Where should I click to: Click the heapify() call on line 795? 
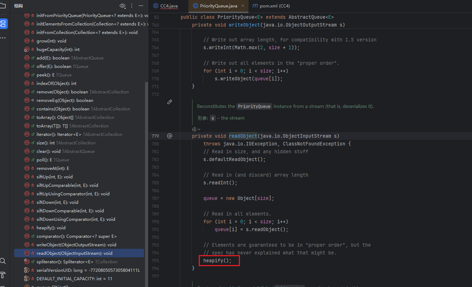pos(217,261)
